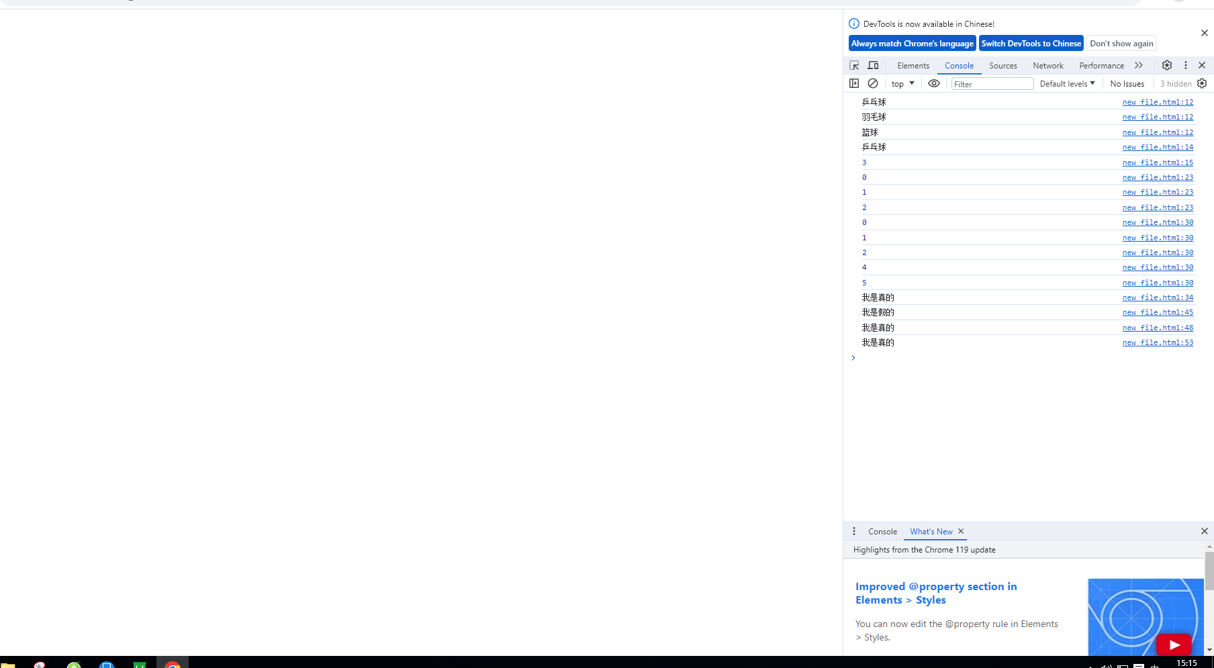Clear the console log

tap(873, 83)
